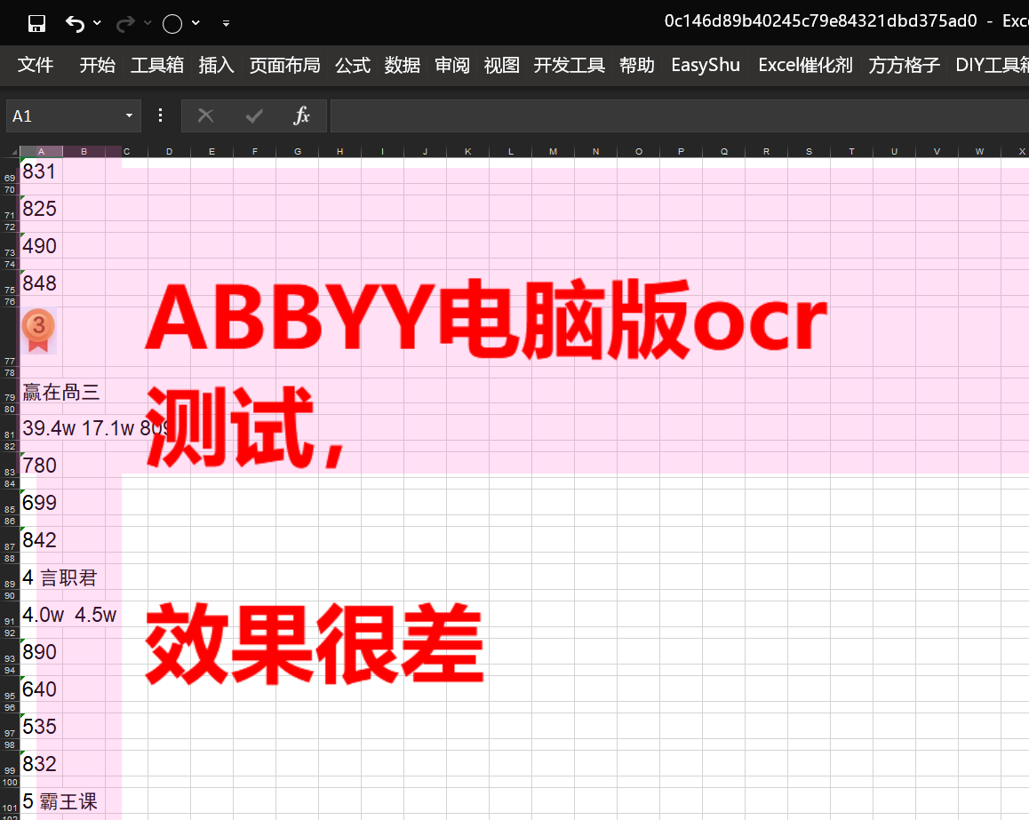Click cell containing 535

point(42,726)
